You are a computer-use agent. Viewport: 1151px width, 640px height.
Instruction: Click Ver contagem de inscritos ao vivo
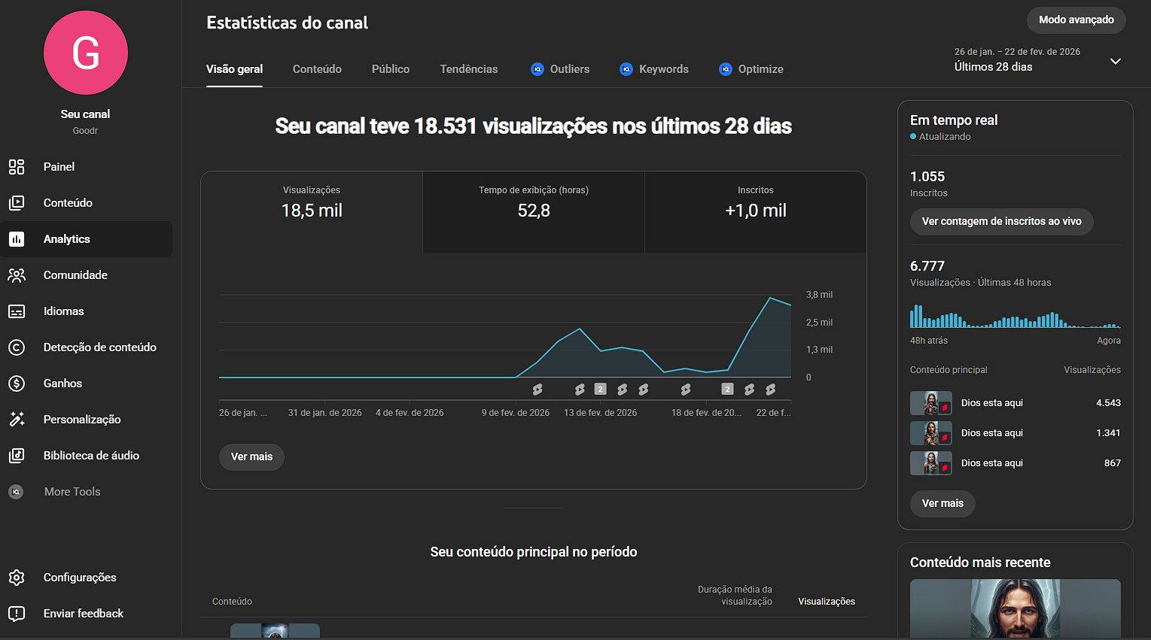[x=1002, y=222]
